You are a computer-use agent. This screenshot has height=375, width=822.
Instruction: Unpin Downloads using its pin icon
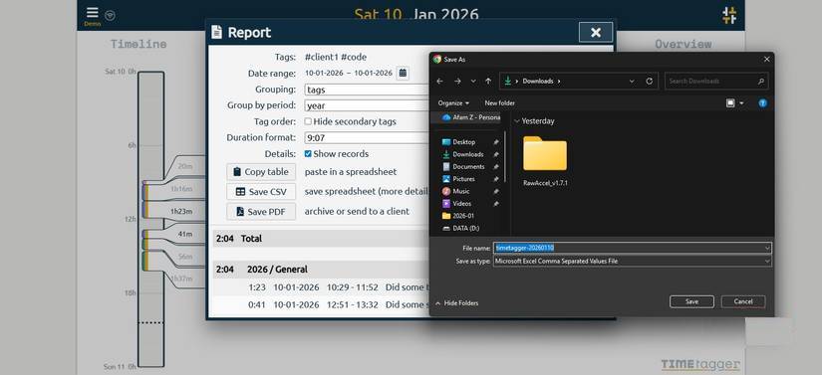(x=496, y=154)
